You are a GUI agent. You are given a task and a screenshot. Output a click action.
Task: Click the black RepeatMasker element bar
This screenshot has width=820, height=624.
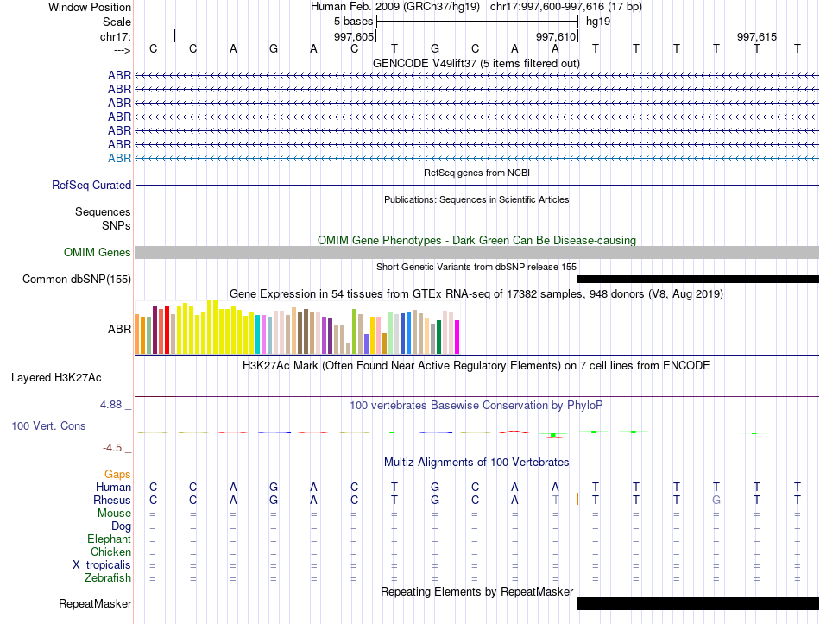click(698, 603)
